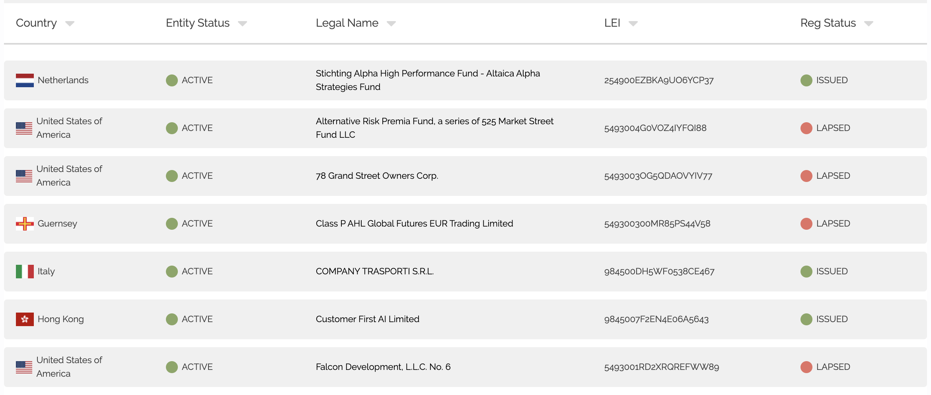Viewport: 931px width, 395px height.
Task: Select Class P AHL Global Futures row name
Action: (414, 224)
